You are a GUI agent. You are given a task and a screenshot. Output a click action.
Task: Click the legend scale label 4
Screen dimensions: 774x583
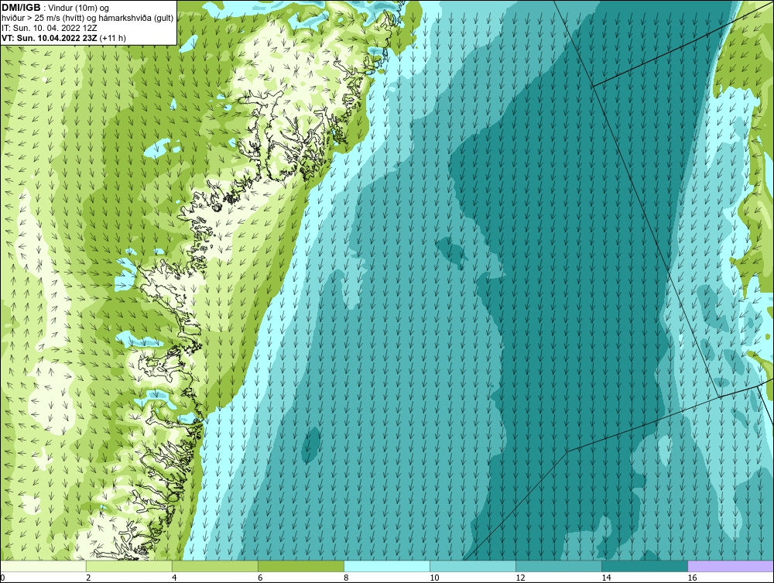(x=174, y=578)
